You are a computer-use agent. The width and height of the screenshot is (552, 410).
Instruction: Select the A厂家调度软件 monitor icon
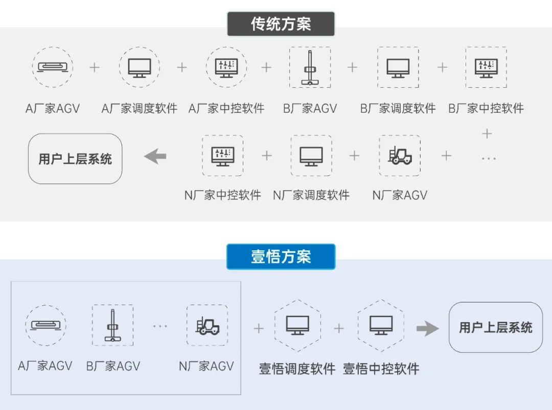(140, 67)
